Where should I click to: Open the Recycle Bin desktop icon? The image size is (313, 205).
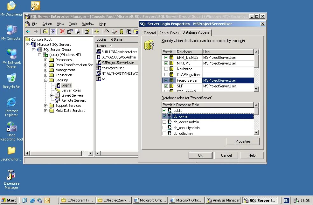click(x=11, y=81)
